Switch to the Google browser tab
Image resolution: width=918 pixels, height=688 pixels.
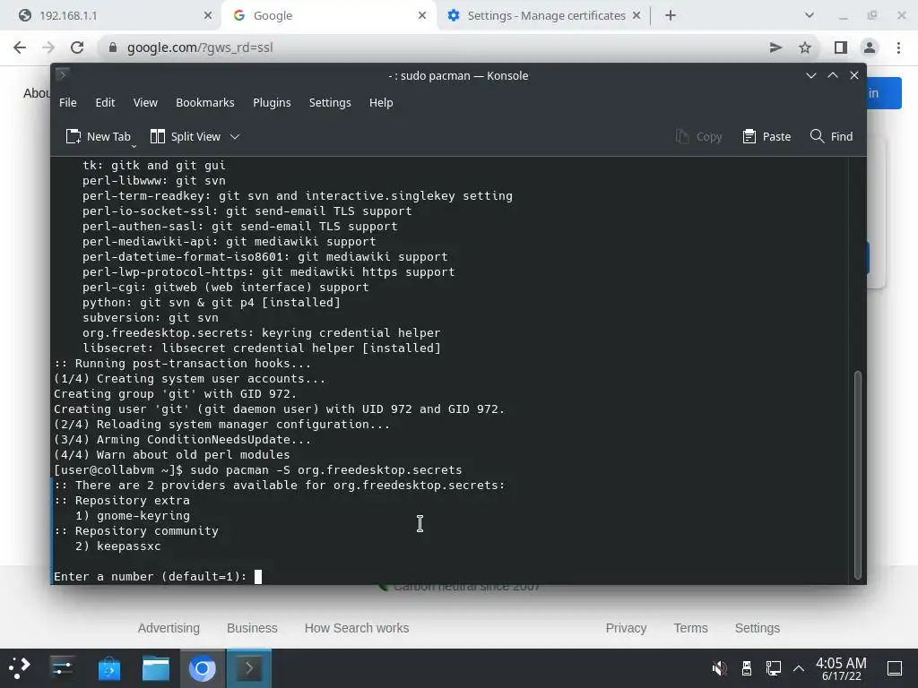pos(328,16)
